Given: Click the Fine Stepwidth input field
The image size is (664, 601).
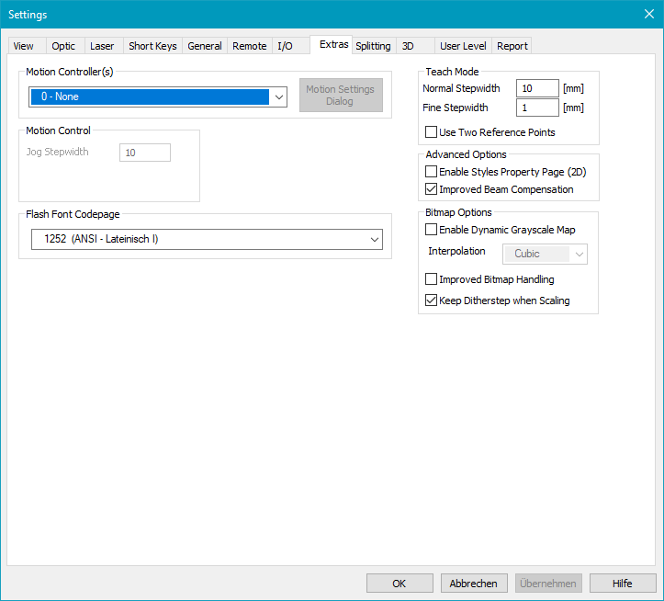Looking at the screenshot, I should click(x=537, y=108).
